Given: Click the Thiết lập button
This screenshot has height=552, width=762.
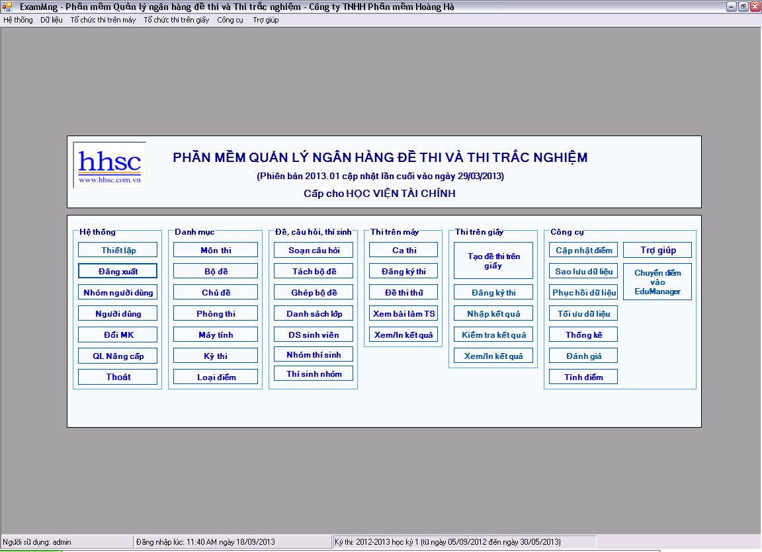Looking at the screenshot, I should 118,250.
